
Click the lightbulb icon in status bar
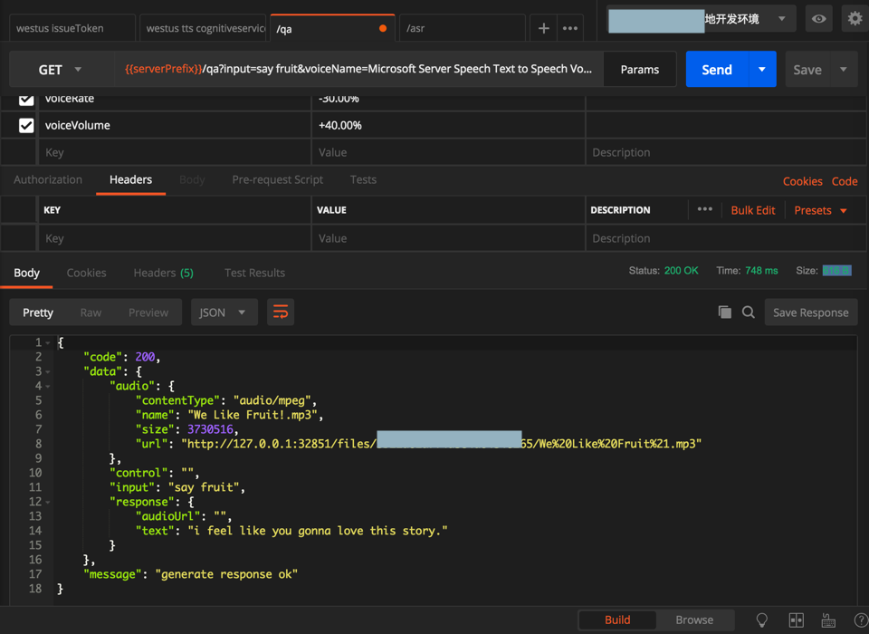coord(762,620)
